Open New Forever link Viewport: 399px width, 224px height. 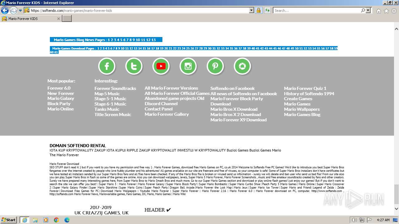pyautogui.click(x=61, y=93)
